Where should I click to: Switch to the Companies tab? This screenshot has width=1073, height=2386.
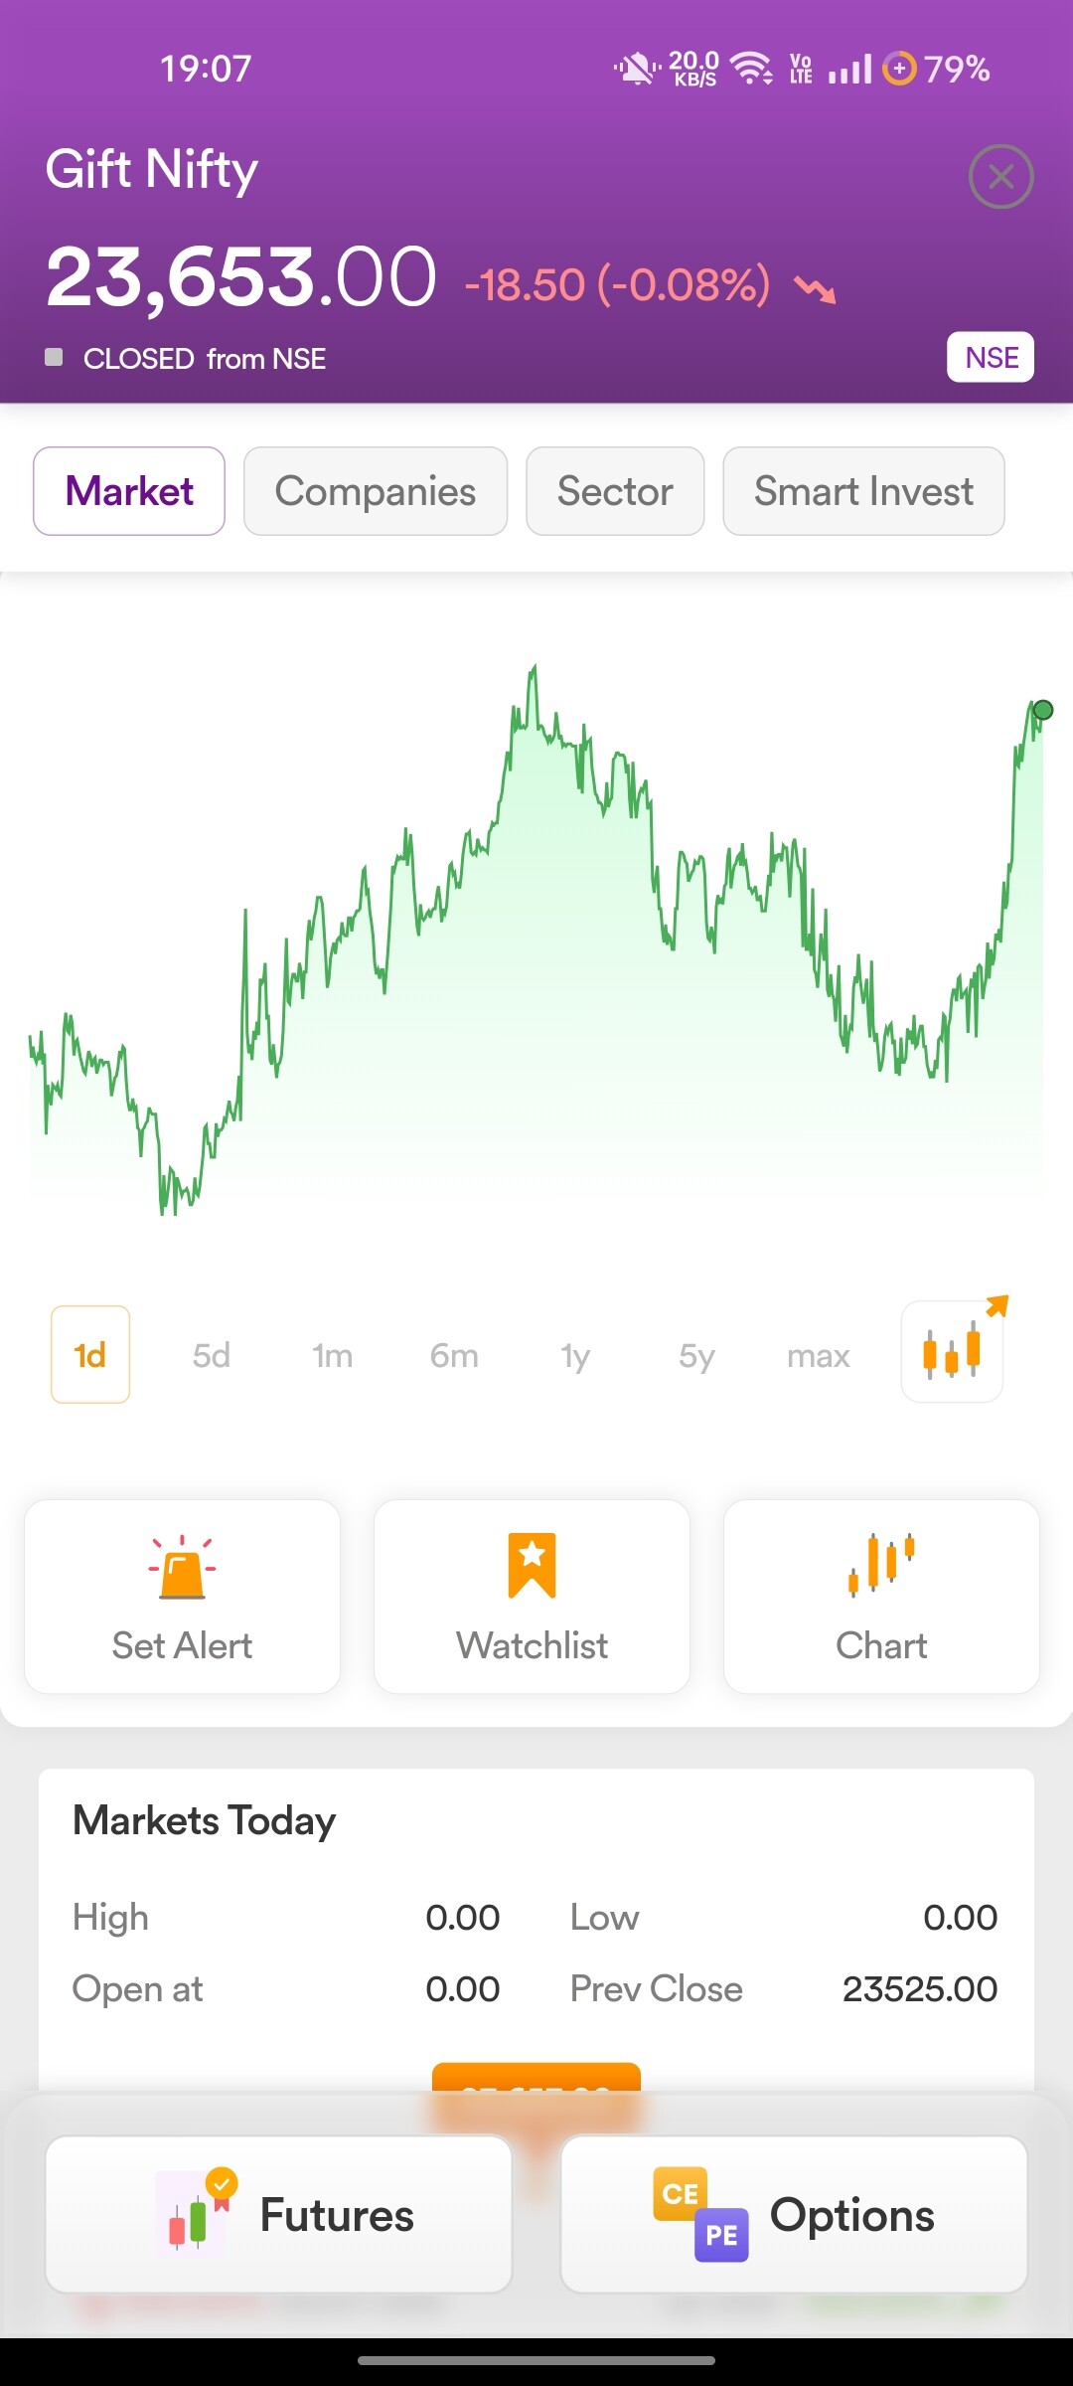pyautogui.click(x=376, y=491)
